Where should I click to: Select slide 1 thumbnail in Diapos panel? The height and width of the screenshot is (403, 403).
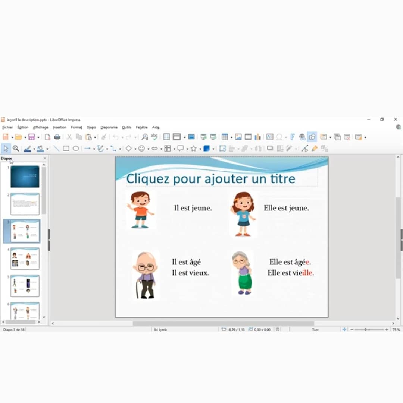25,176
